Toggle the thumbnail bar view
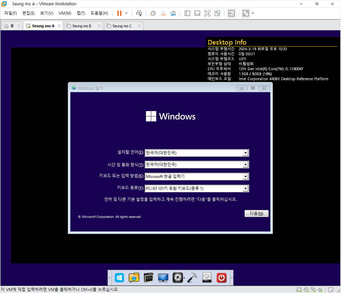 (x=197, y=13)
